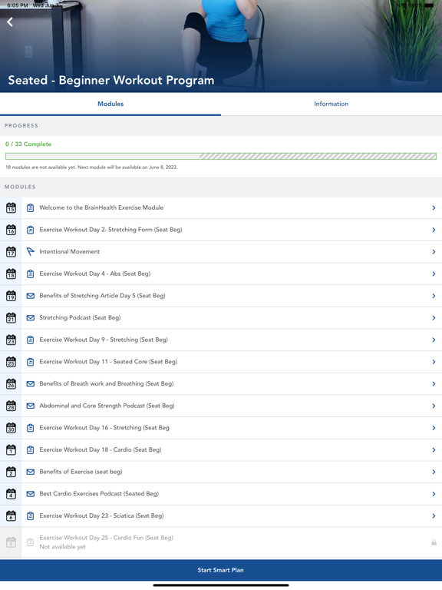
Task: Open Exercise Workout Day 18 - Cardio module
Action: 221,449
